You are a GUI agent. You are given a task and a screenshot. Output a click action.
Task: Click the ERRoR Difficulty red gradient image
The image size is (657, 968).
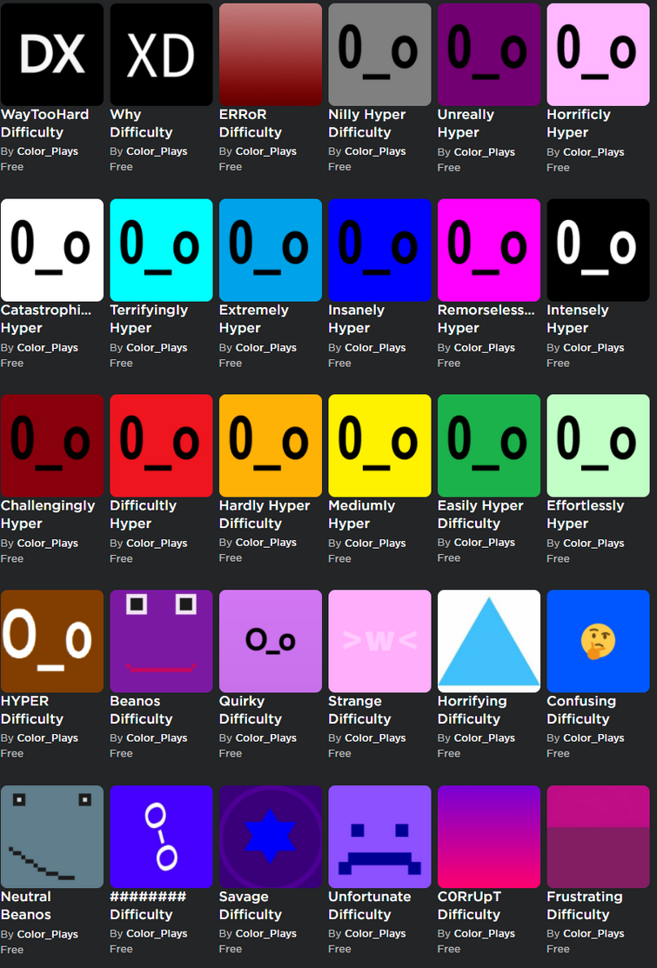(271, 54)
